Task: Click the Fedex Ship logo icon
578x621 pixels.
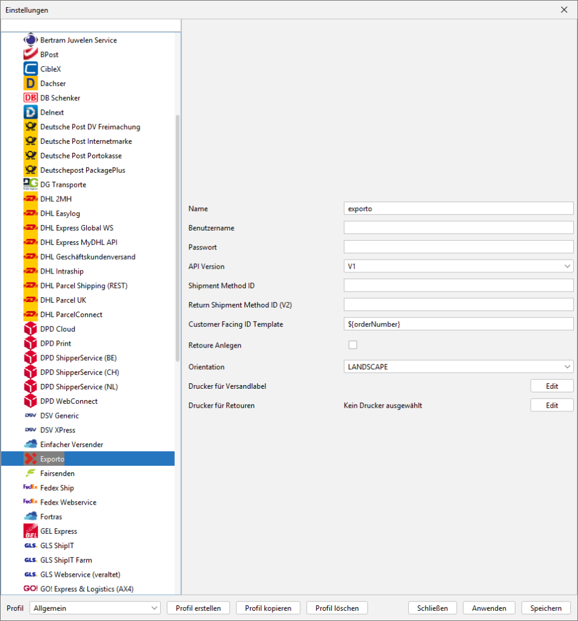Action: [30, 488]
